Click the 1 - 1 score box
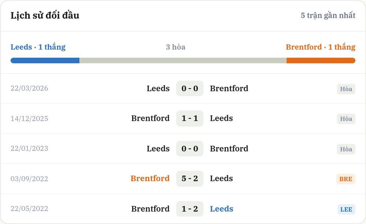The height and width of the screenshot is (224, 366). [190, 118]
